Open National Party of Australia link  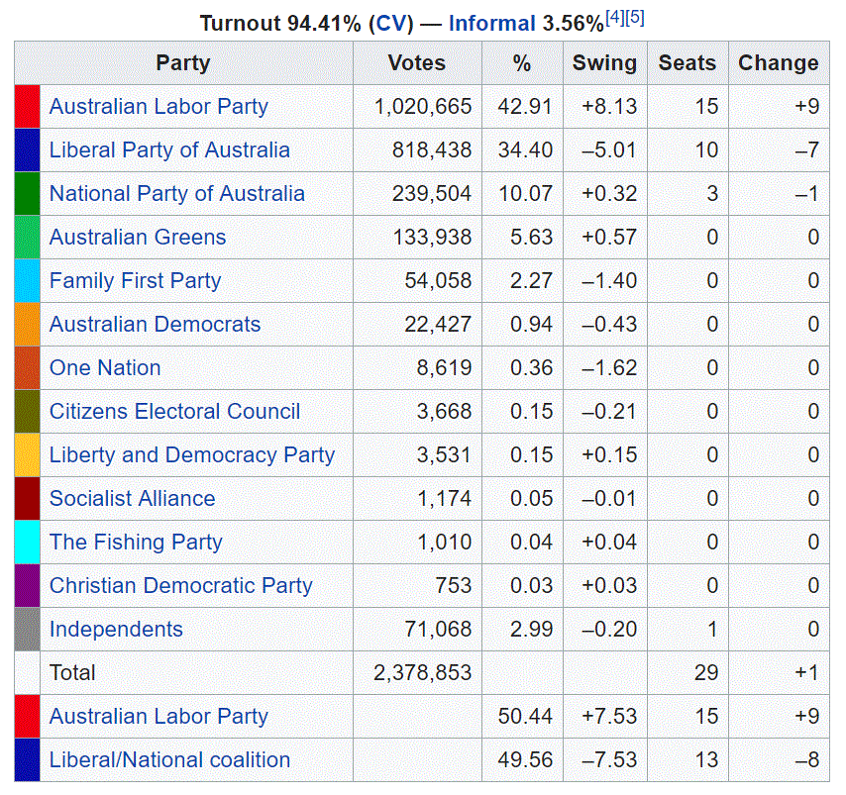tap(176, 194)
